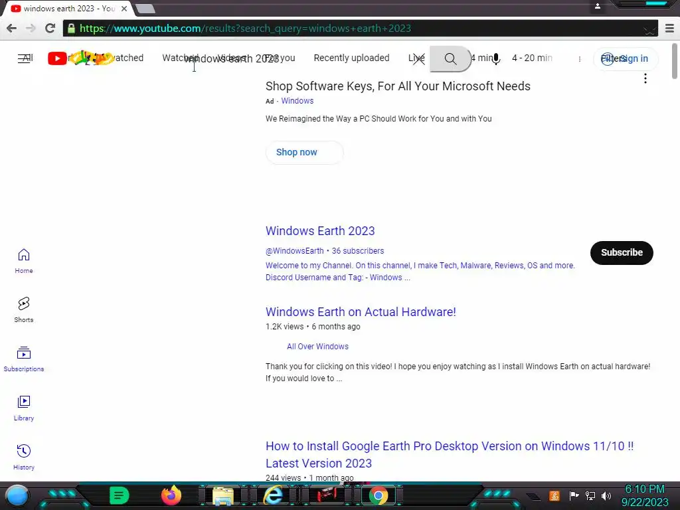The image size is (680, 510).
Task: Open YouTube settings three-dot menu near Sign in
Action: [x=579, y=59]
